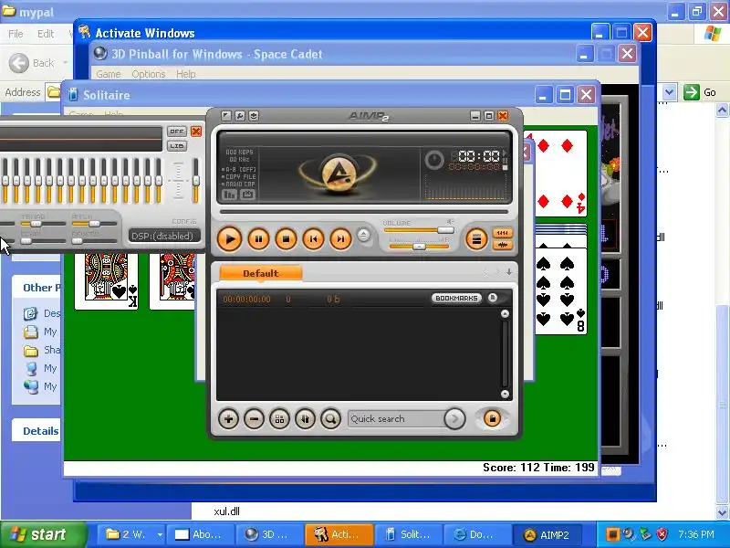Click the Go button next to the address bar
Image resolution: width=730 pixels, height=548 pixels.
point(700,92)
